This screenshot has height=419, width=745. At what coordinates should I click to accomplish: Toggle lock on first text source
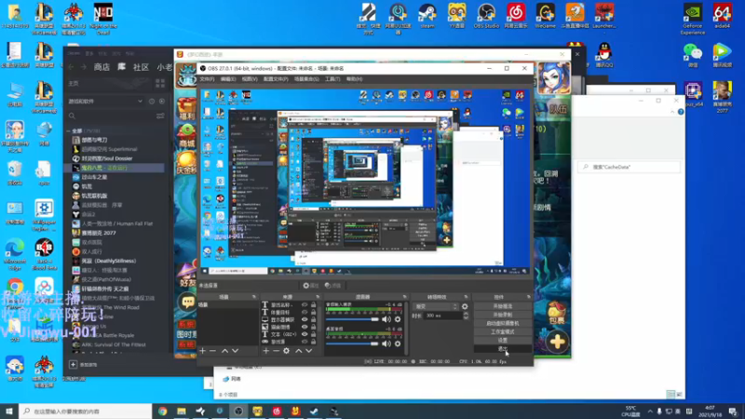pyautogui.click(x=313, y=305)
